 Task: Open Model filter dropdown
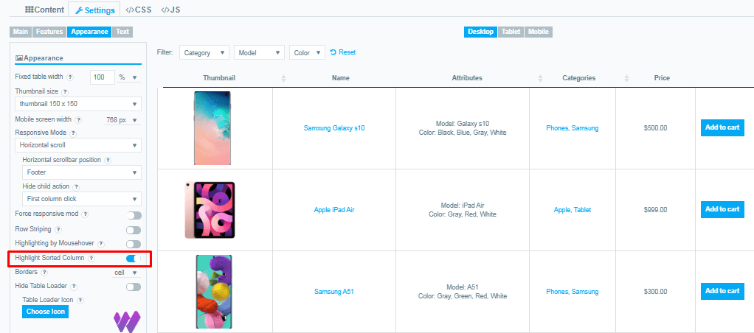click(x=259, y=53)
